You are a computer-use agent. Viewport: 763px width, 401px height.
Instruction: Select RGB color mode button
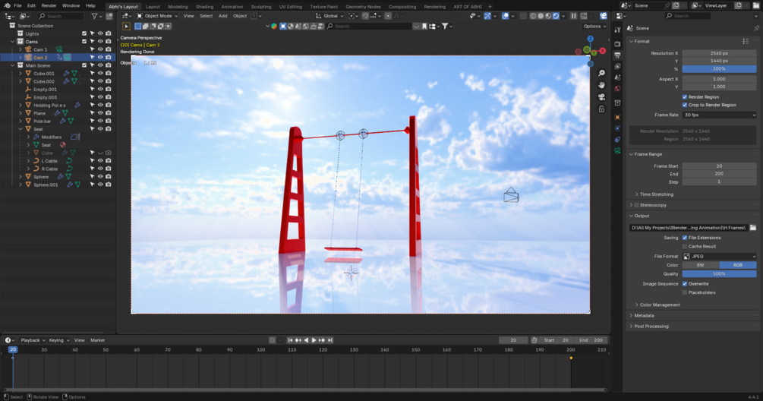[x=738, y=265]
